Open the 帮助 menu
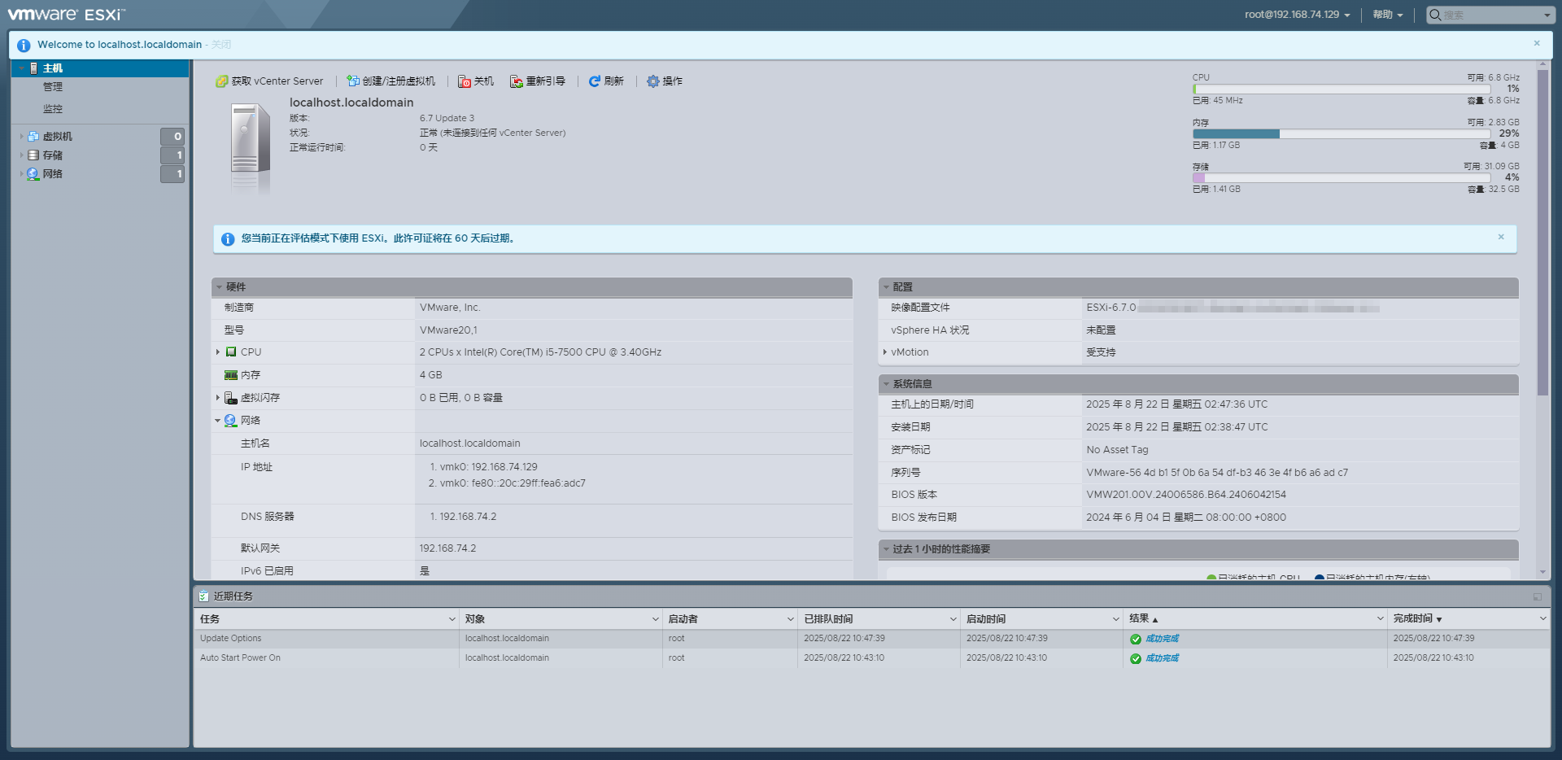 point(1386,14)
